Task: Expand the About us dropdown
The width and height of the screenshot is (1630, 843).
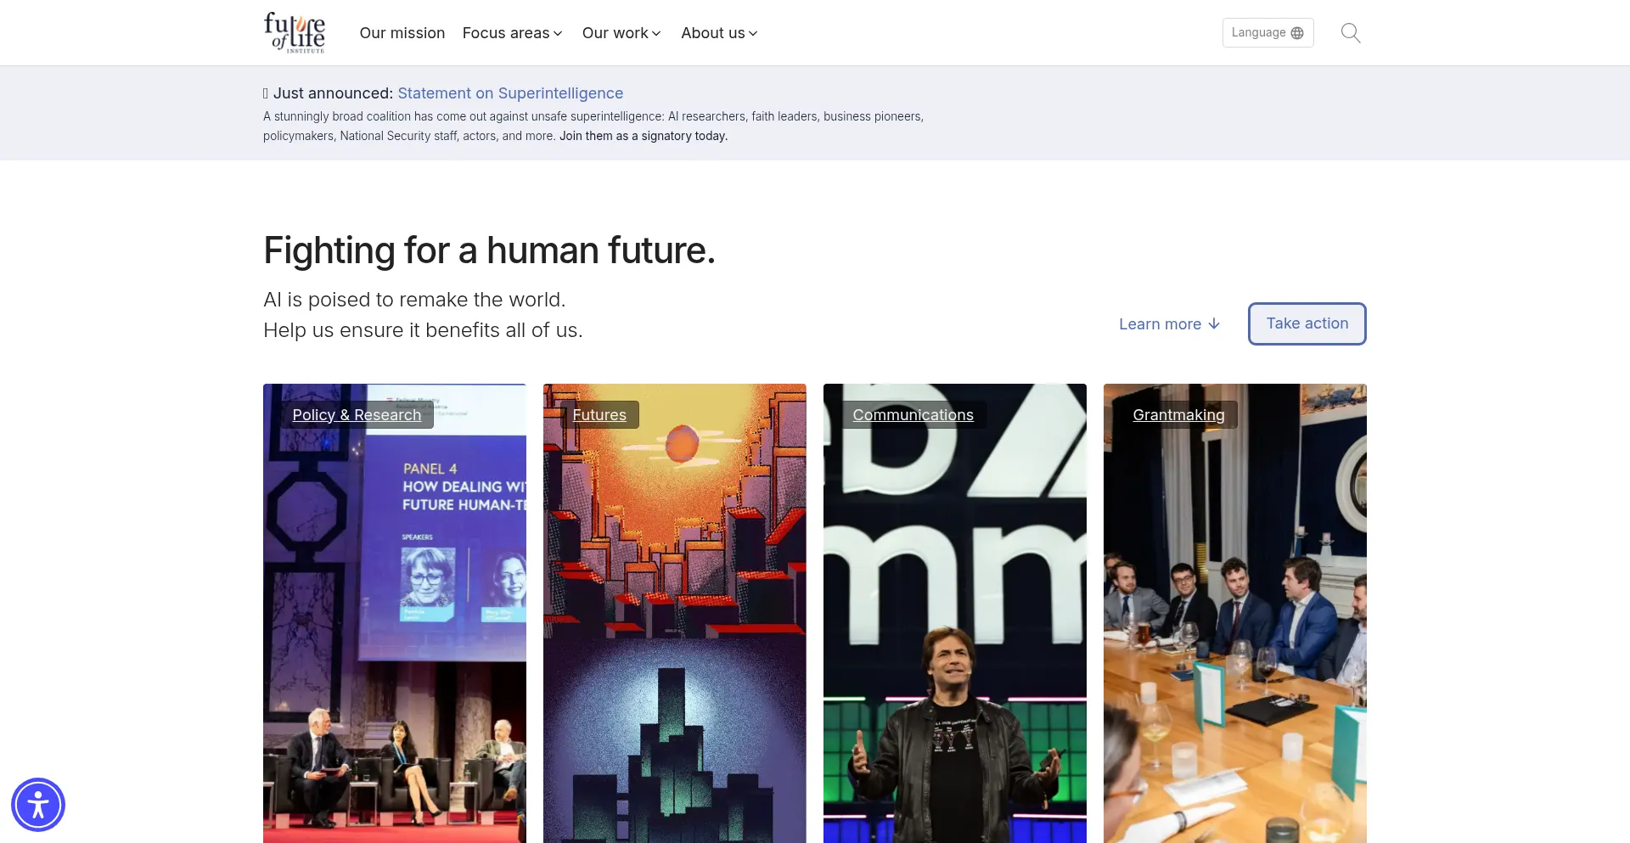Action: click(x=719, y=33)
